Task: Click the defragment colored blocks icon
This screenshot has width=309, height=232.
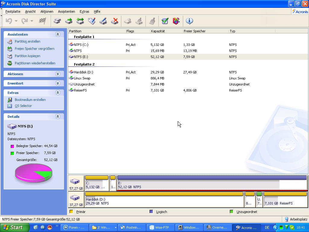Action: point(176,21)
